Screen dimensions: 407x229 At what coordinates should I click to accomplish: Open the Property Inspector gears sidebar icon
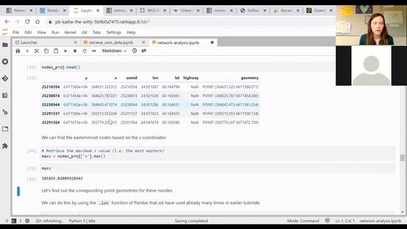click(x=5, y=112)
